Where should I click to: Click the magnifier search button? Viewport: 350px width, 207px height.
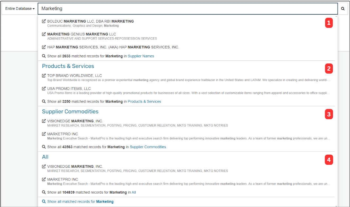[x=343, y=9]
